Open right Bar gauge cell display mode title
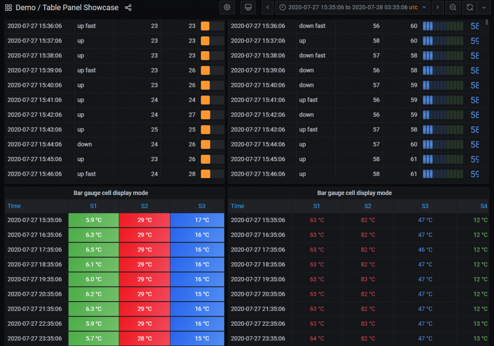Screen dimensions: 494x346 pos(354,193)
